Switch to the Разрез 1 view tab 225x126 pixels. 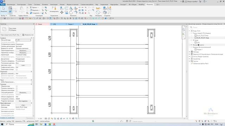click(71, 24)
